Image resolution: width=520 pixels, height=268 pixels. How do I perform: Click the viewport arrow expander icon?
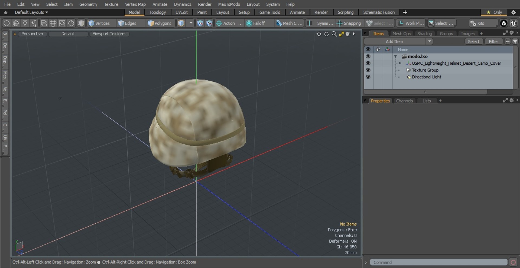(354, 34)
